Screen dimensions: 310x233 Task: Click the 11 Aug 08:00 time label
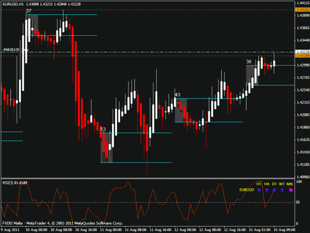click(135, 230)
